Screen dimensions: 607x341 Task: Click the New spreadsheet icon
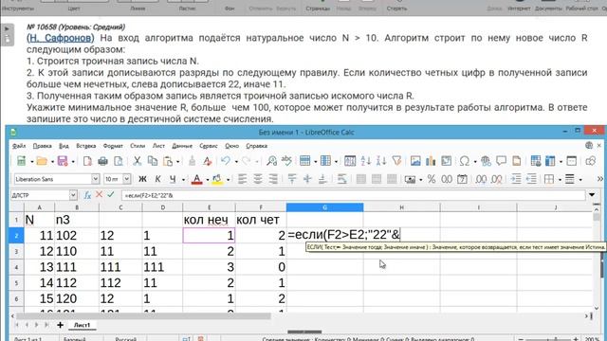21,161
